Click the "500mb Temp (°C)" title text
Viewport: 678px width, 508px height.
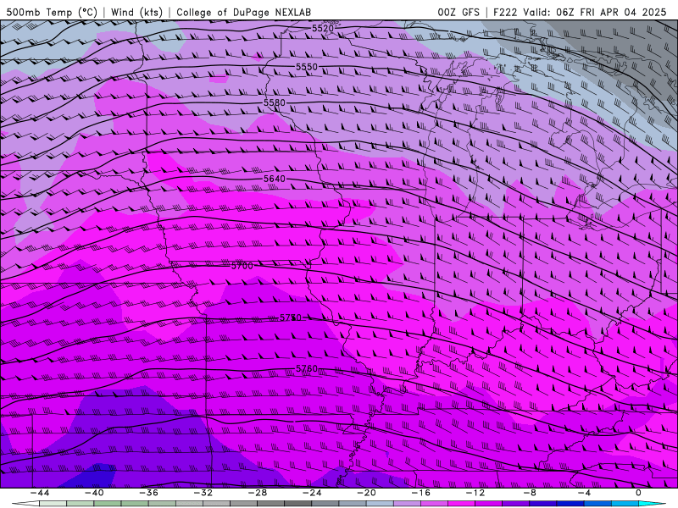pos(52,12)
